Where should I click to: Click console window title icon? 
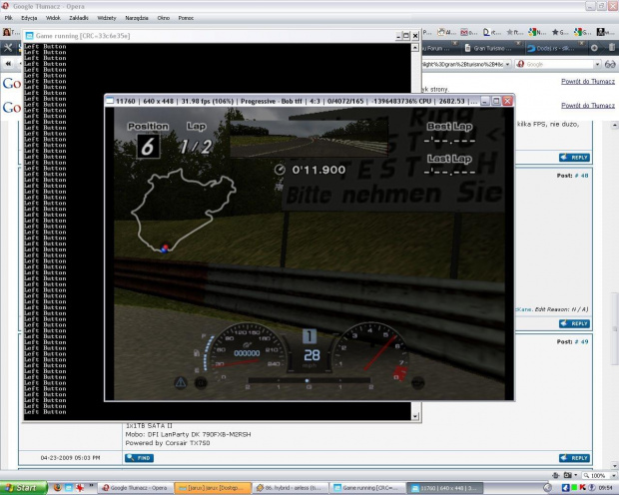coord(29,36)
